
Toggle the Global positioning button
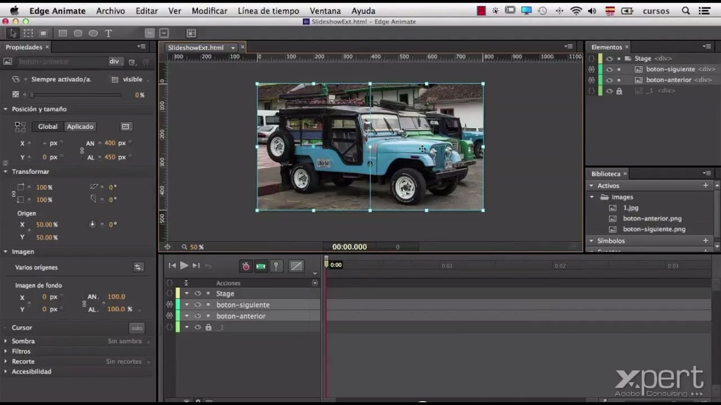[x=48, y=127]
